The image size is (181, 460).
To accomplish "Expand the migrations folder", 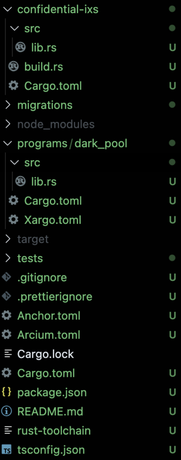I will [x=8, y=105].
